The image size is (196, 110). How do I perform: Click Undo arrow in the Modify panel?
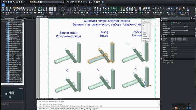pos(75,8)
